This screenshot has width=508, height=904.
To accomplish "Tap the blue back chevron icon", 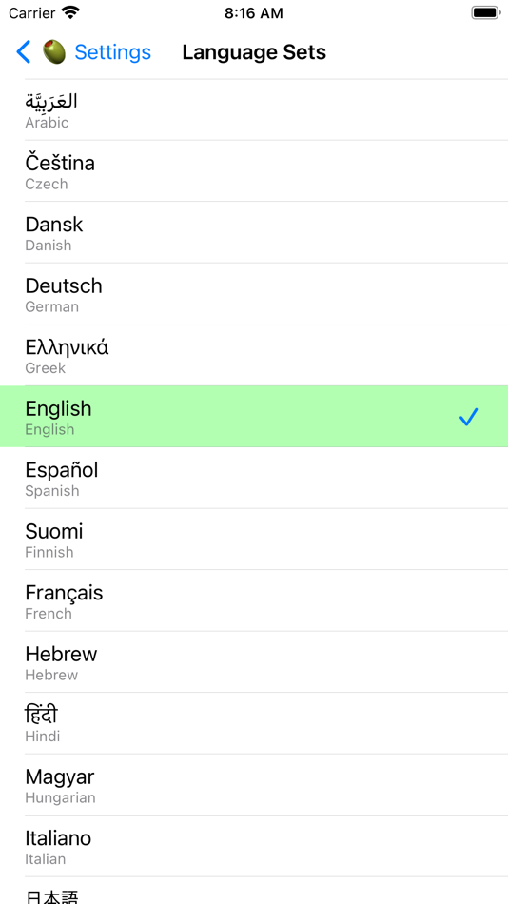I will 23,52.
